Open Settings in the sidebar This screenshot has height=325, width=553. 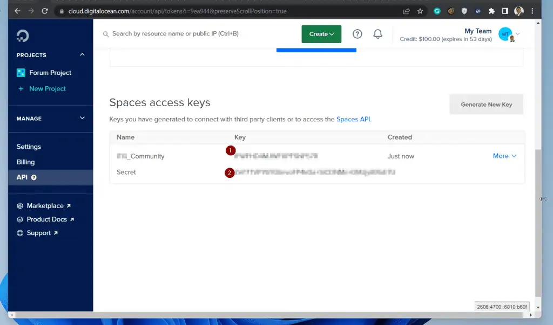tap(29, 147)
